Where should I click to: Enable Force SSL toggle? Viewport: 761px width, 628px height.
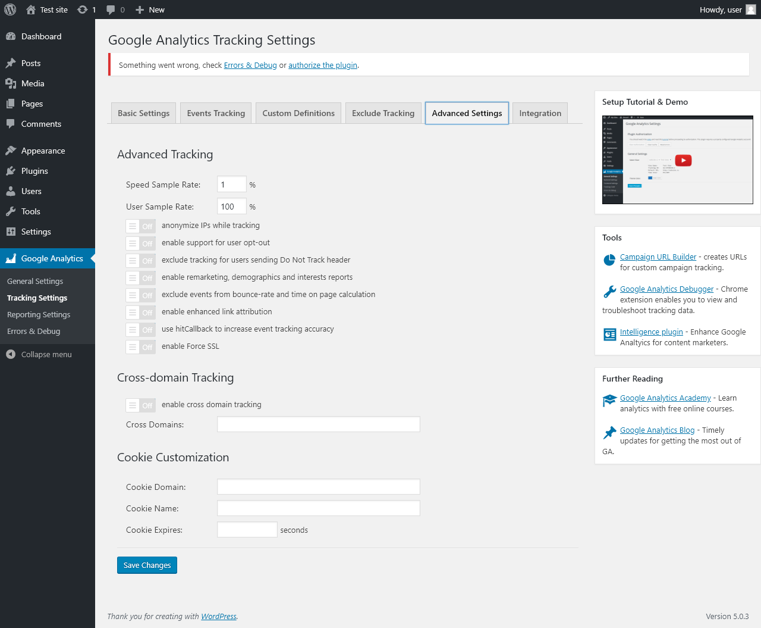pyautogui.click(x=140, y=347)
